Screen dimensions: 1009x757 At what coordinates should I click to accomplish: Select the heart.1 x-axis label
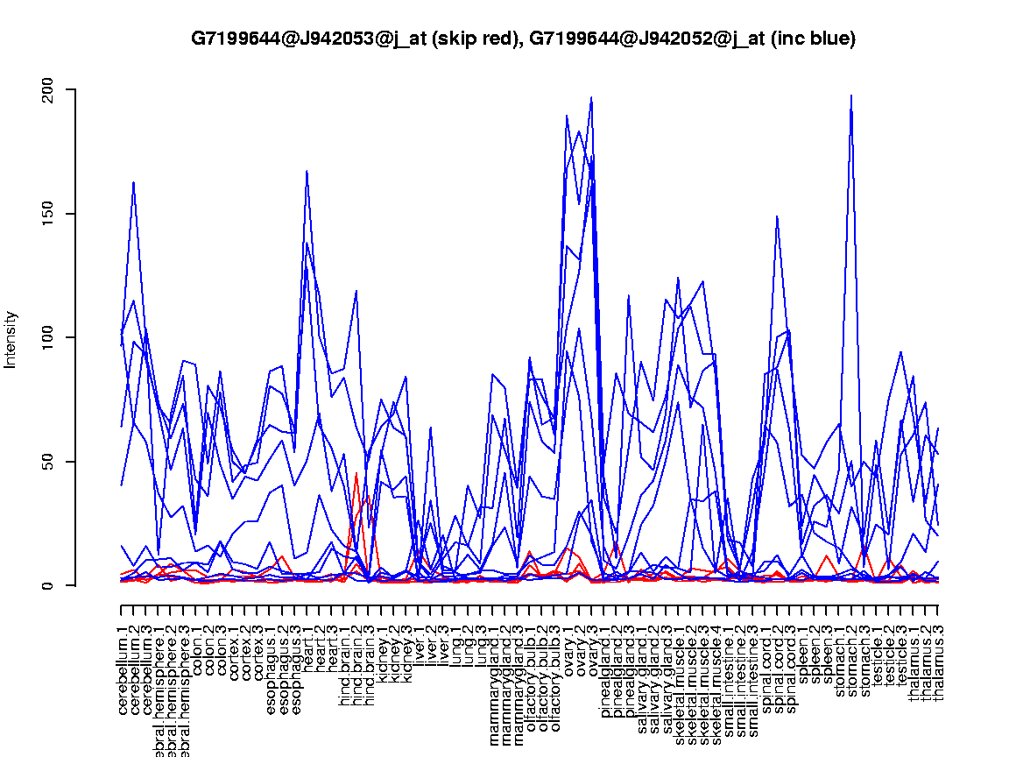(x=307, y=646)
